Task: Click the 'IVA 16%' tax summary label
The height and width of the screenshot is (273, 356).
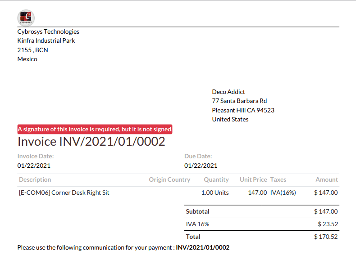Action: point(197,224)
